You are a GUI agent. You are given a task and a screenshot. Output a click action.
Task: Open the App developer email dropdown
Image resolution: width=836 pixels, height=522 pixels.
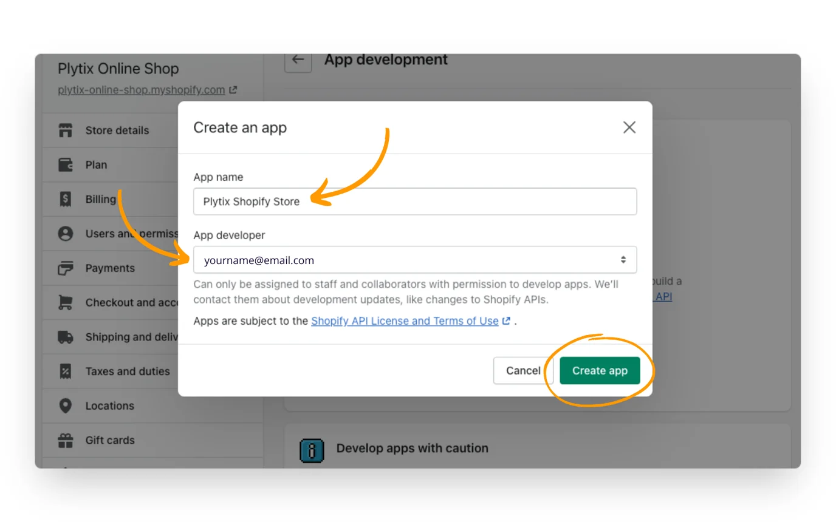pyautogui.click(x=414, y=260)
